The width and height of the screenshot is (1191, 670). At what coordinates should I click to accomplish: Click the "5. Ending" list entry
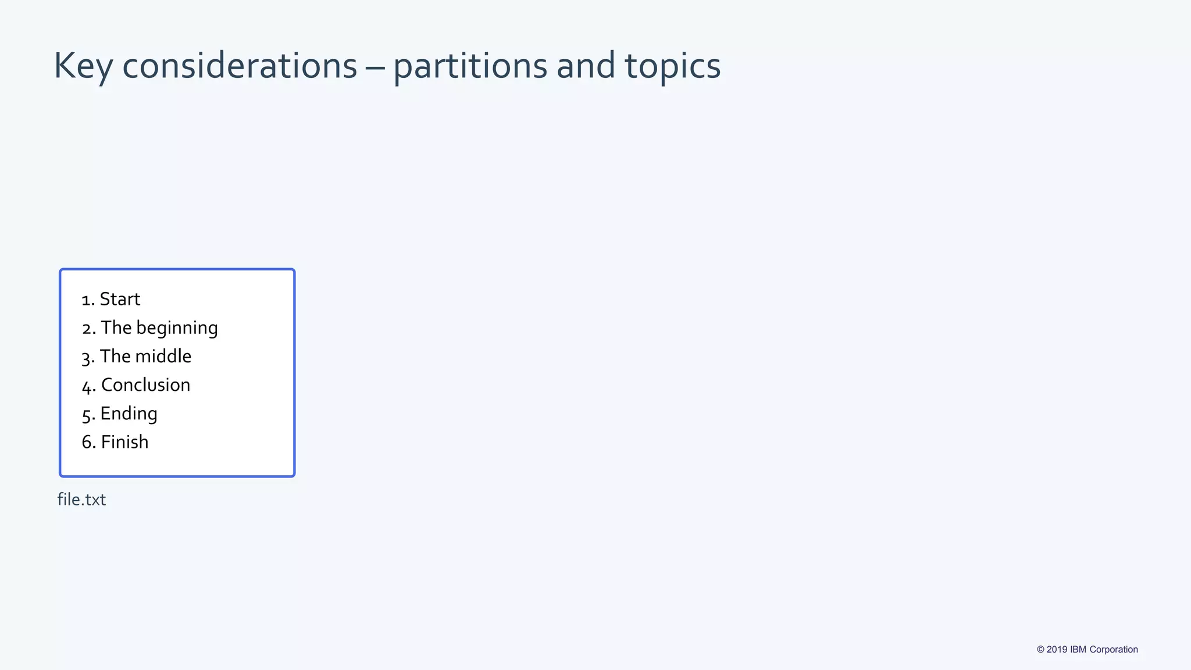click(120, 414)
